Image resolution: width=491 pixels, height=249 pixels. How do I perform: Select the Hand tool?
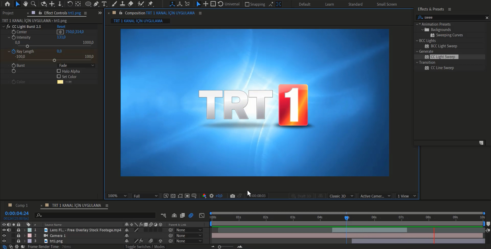25,4
